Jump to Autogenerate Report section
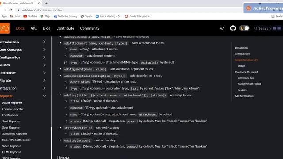This screenshot has height=159, width=283. point(249,84)
